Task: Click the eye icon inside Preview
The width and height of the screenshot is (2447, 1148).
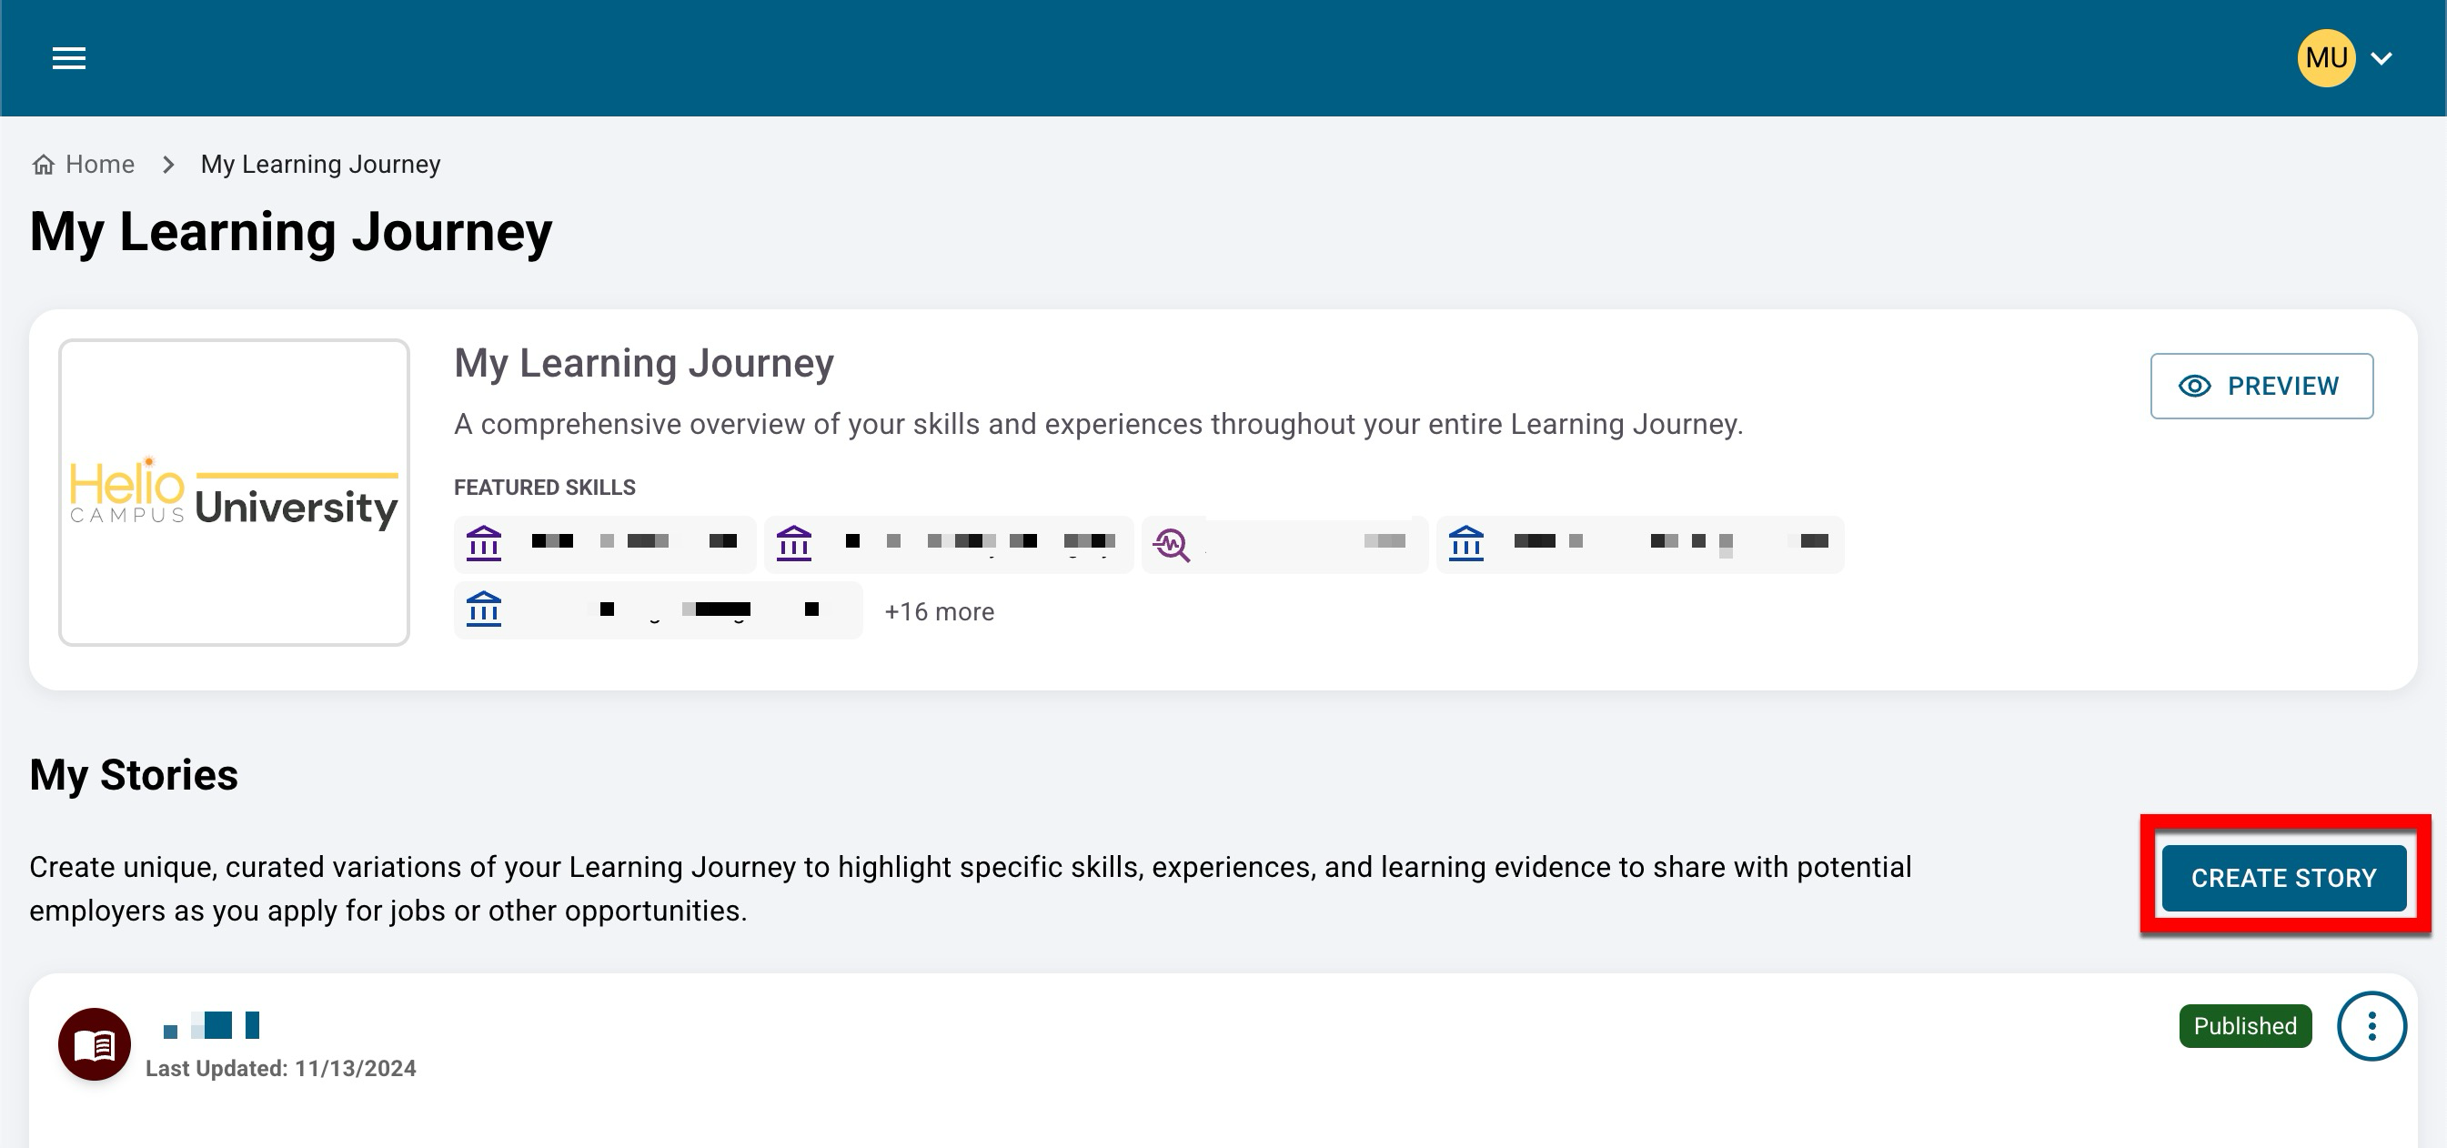Action: point(2194,386)
